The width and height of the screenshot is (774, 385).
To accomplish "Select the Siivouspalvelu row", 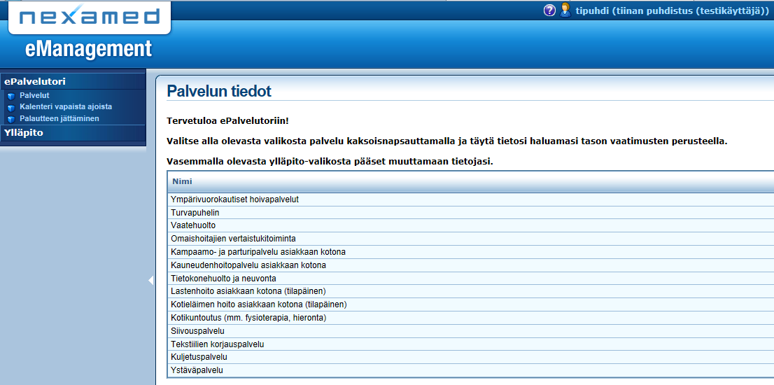I will pos(471,330).
